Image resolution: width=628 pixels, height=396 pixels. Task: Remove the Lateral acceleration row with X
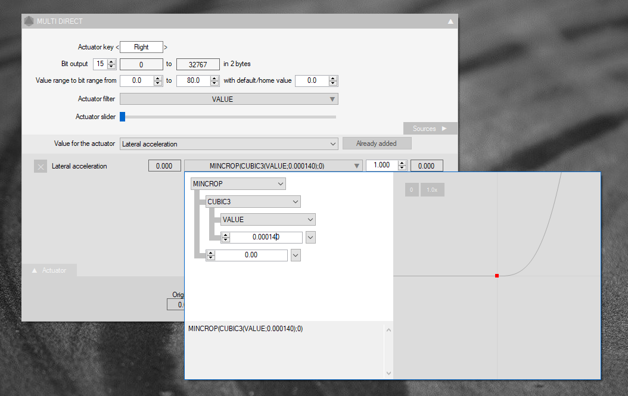pos(41,167)
